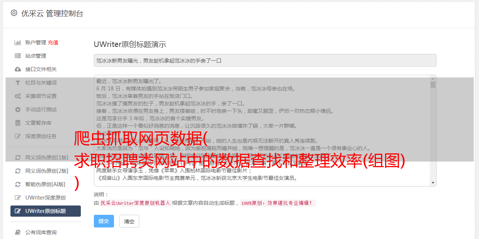Click the play icon next to 手动运行测试
This screenshot has width=479, height=239.
[18, 109]
